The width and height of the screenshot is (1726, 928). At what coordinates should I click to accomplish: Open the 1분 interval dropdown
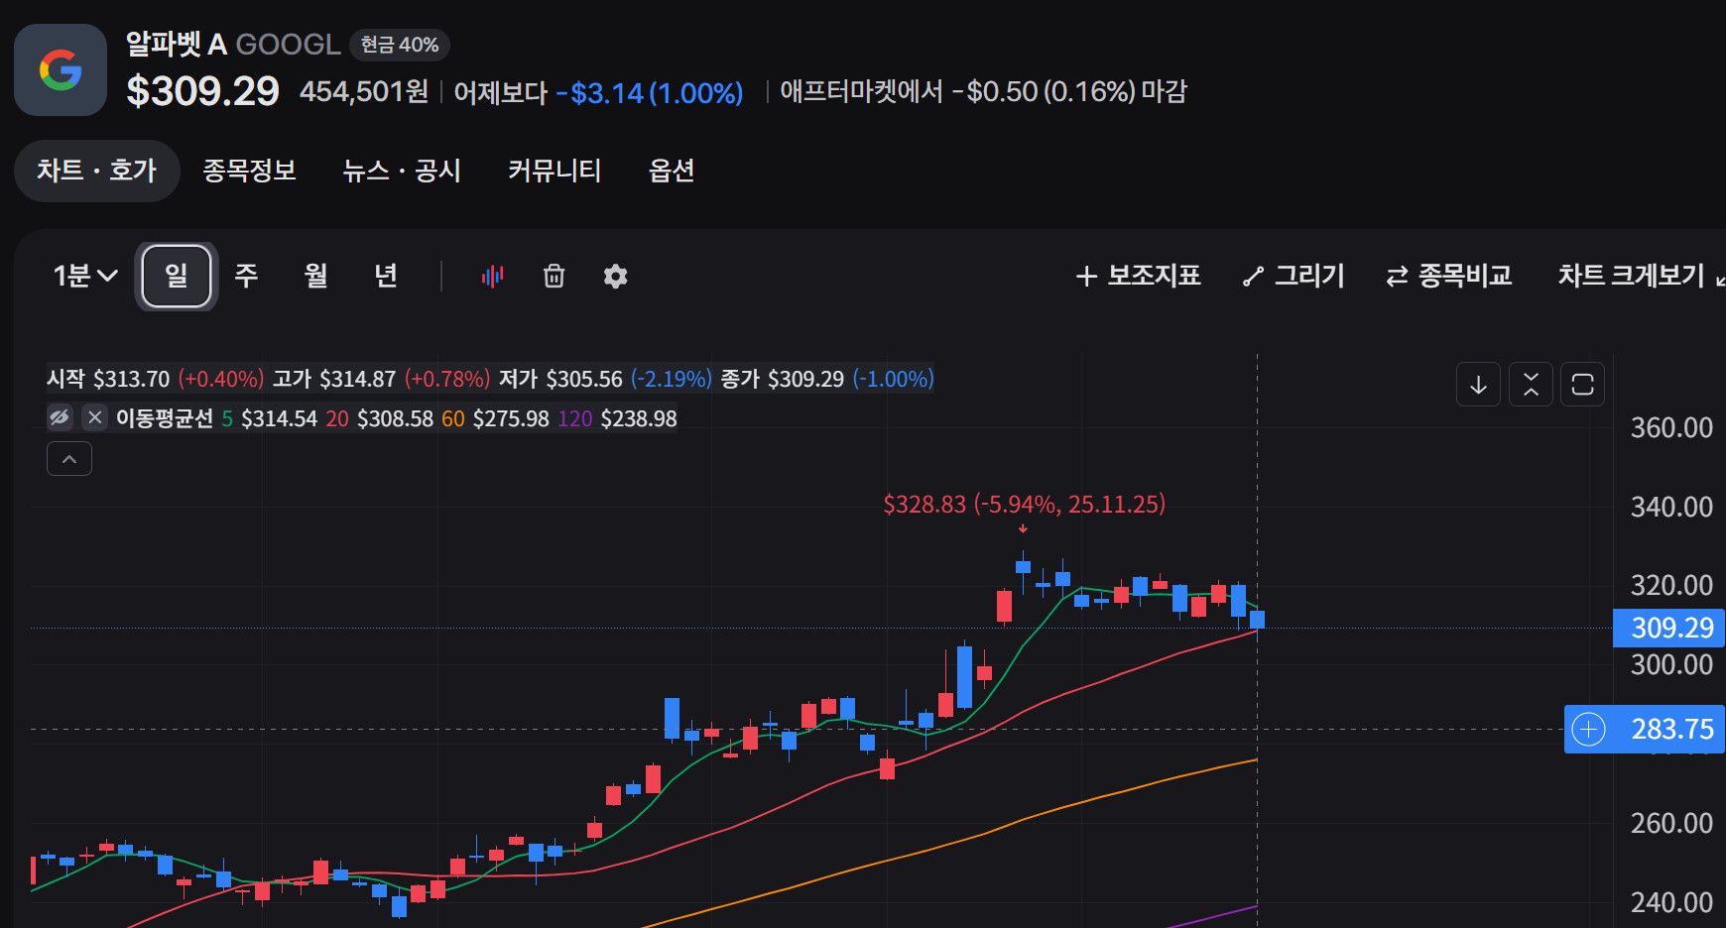pos(85,276)
